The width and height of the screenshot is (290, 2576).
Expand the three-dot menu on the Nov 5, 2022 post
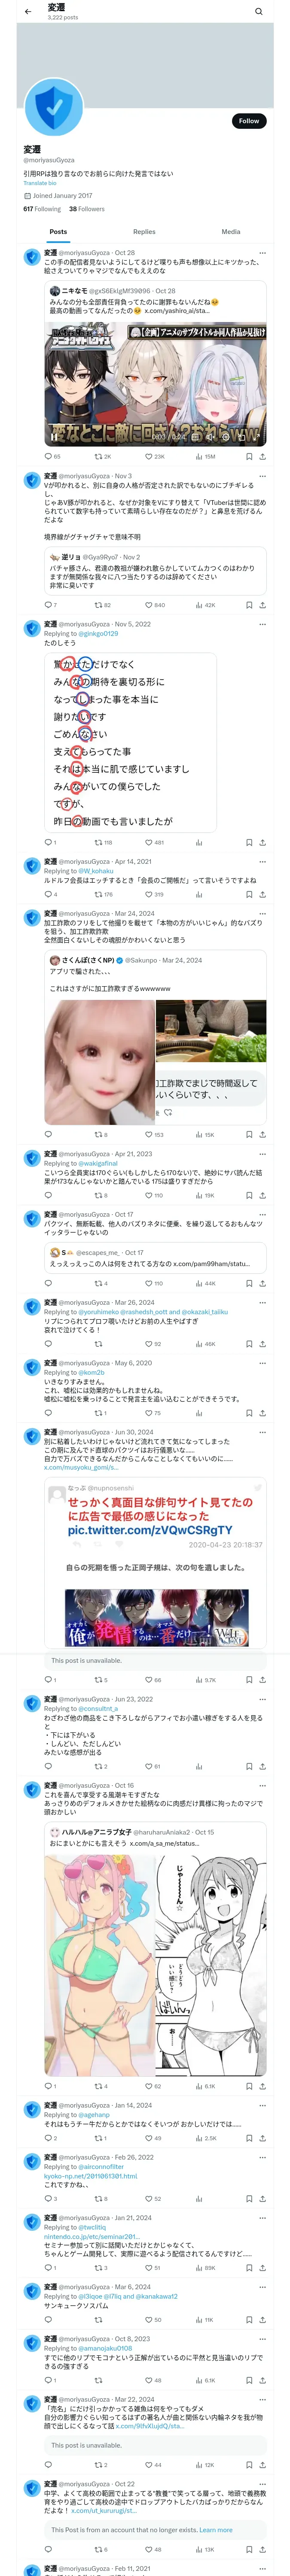tap(263, 624)
